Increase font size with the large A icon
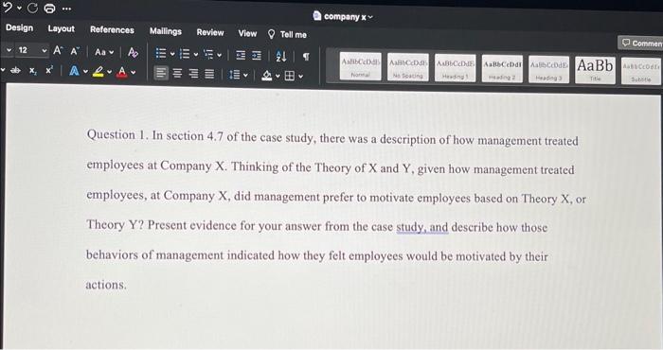Image resolution: width=663 pixels, height=350 pixels. pos(58,51)
